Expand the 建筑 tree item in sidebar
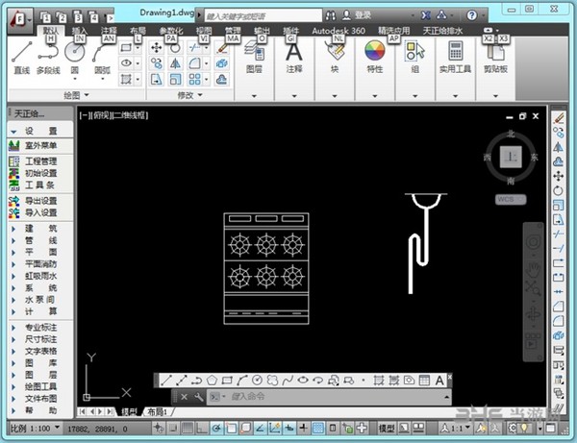This screenshot has height=443, width=577. pyautogui.click(x=39, y=228)
